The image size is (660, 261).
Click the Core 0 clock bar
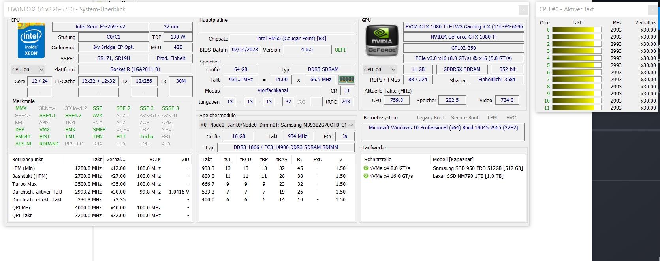click(x=577, y=30)
